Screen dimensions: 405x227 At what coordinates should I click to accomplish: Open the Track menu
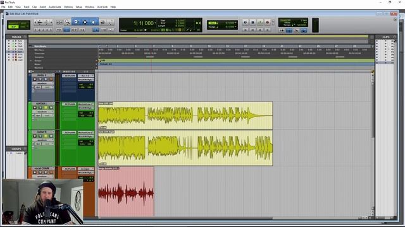click(x=27, y=7)
